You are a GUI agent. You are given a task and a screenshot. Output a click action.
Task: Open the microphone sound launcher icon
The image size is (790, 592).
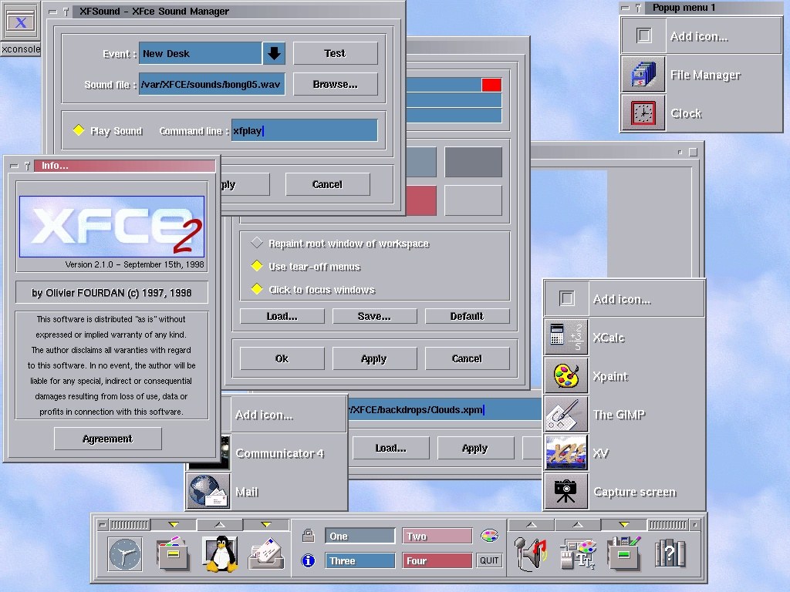tap(530, 553)
